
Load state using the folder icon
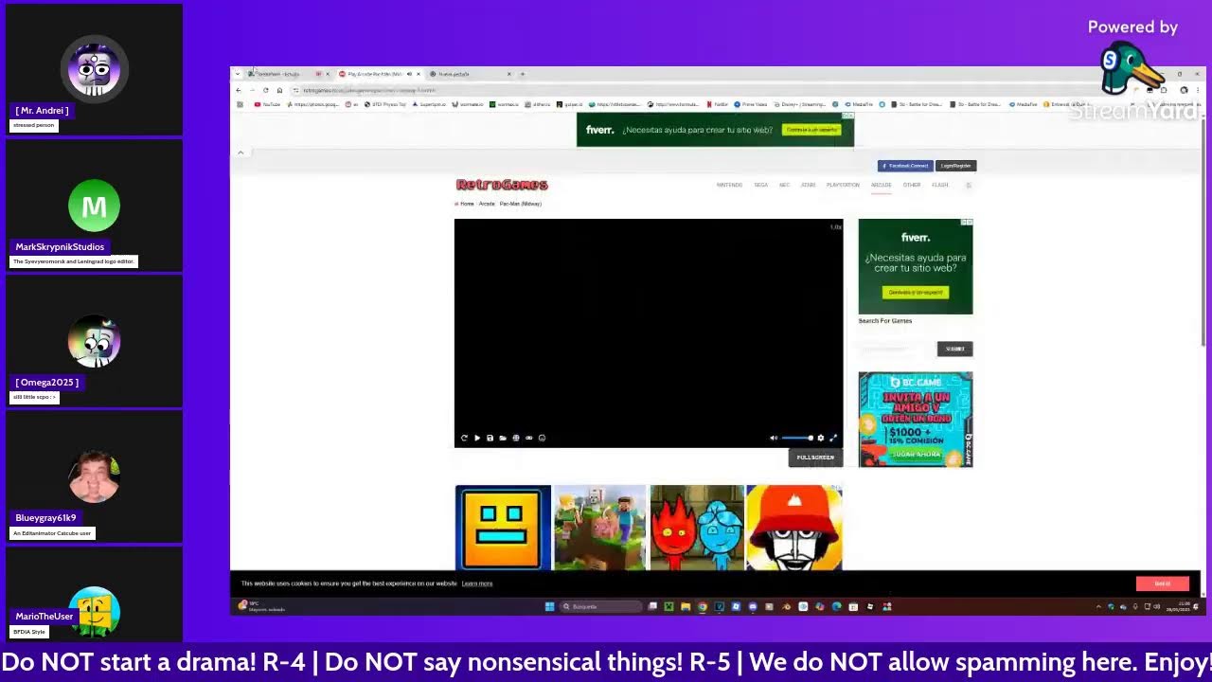tap(503, 438)
